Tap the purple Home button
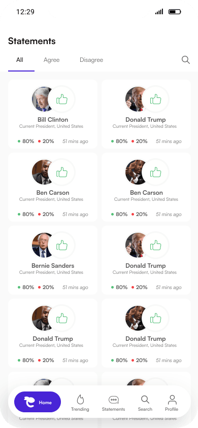 38,402
